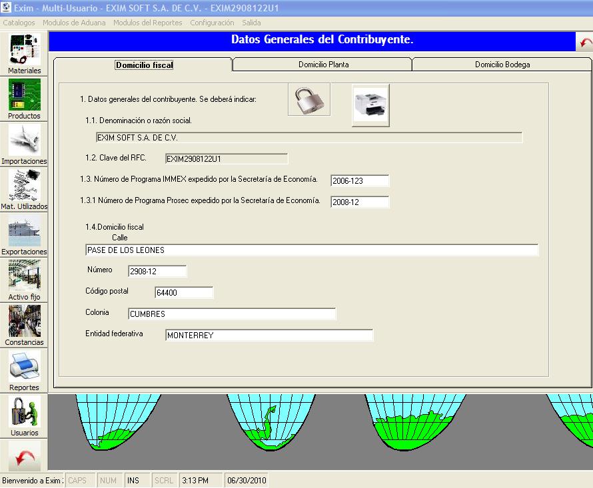Viewport: 593px width, 488px height.
Task: Click the INS status bar indicator
Action: (x=137, y=481)
